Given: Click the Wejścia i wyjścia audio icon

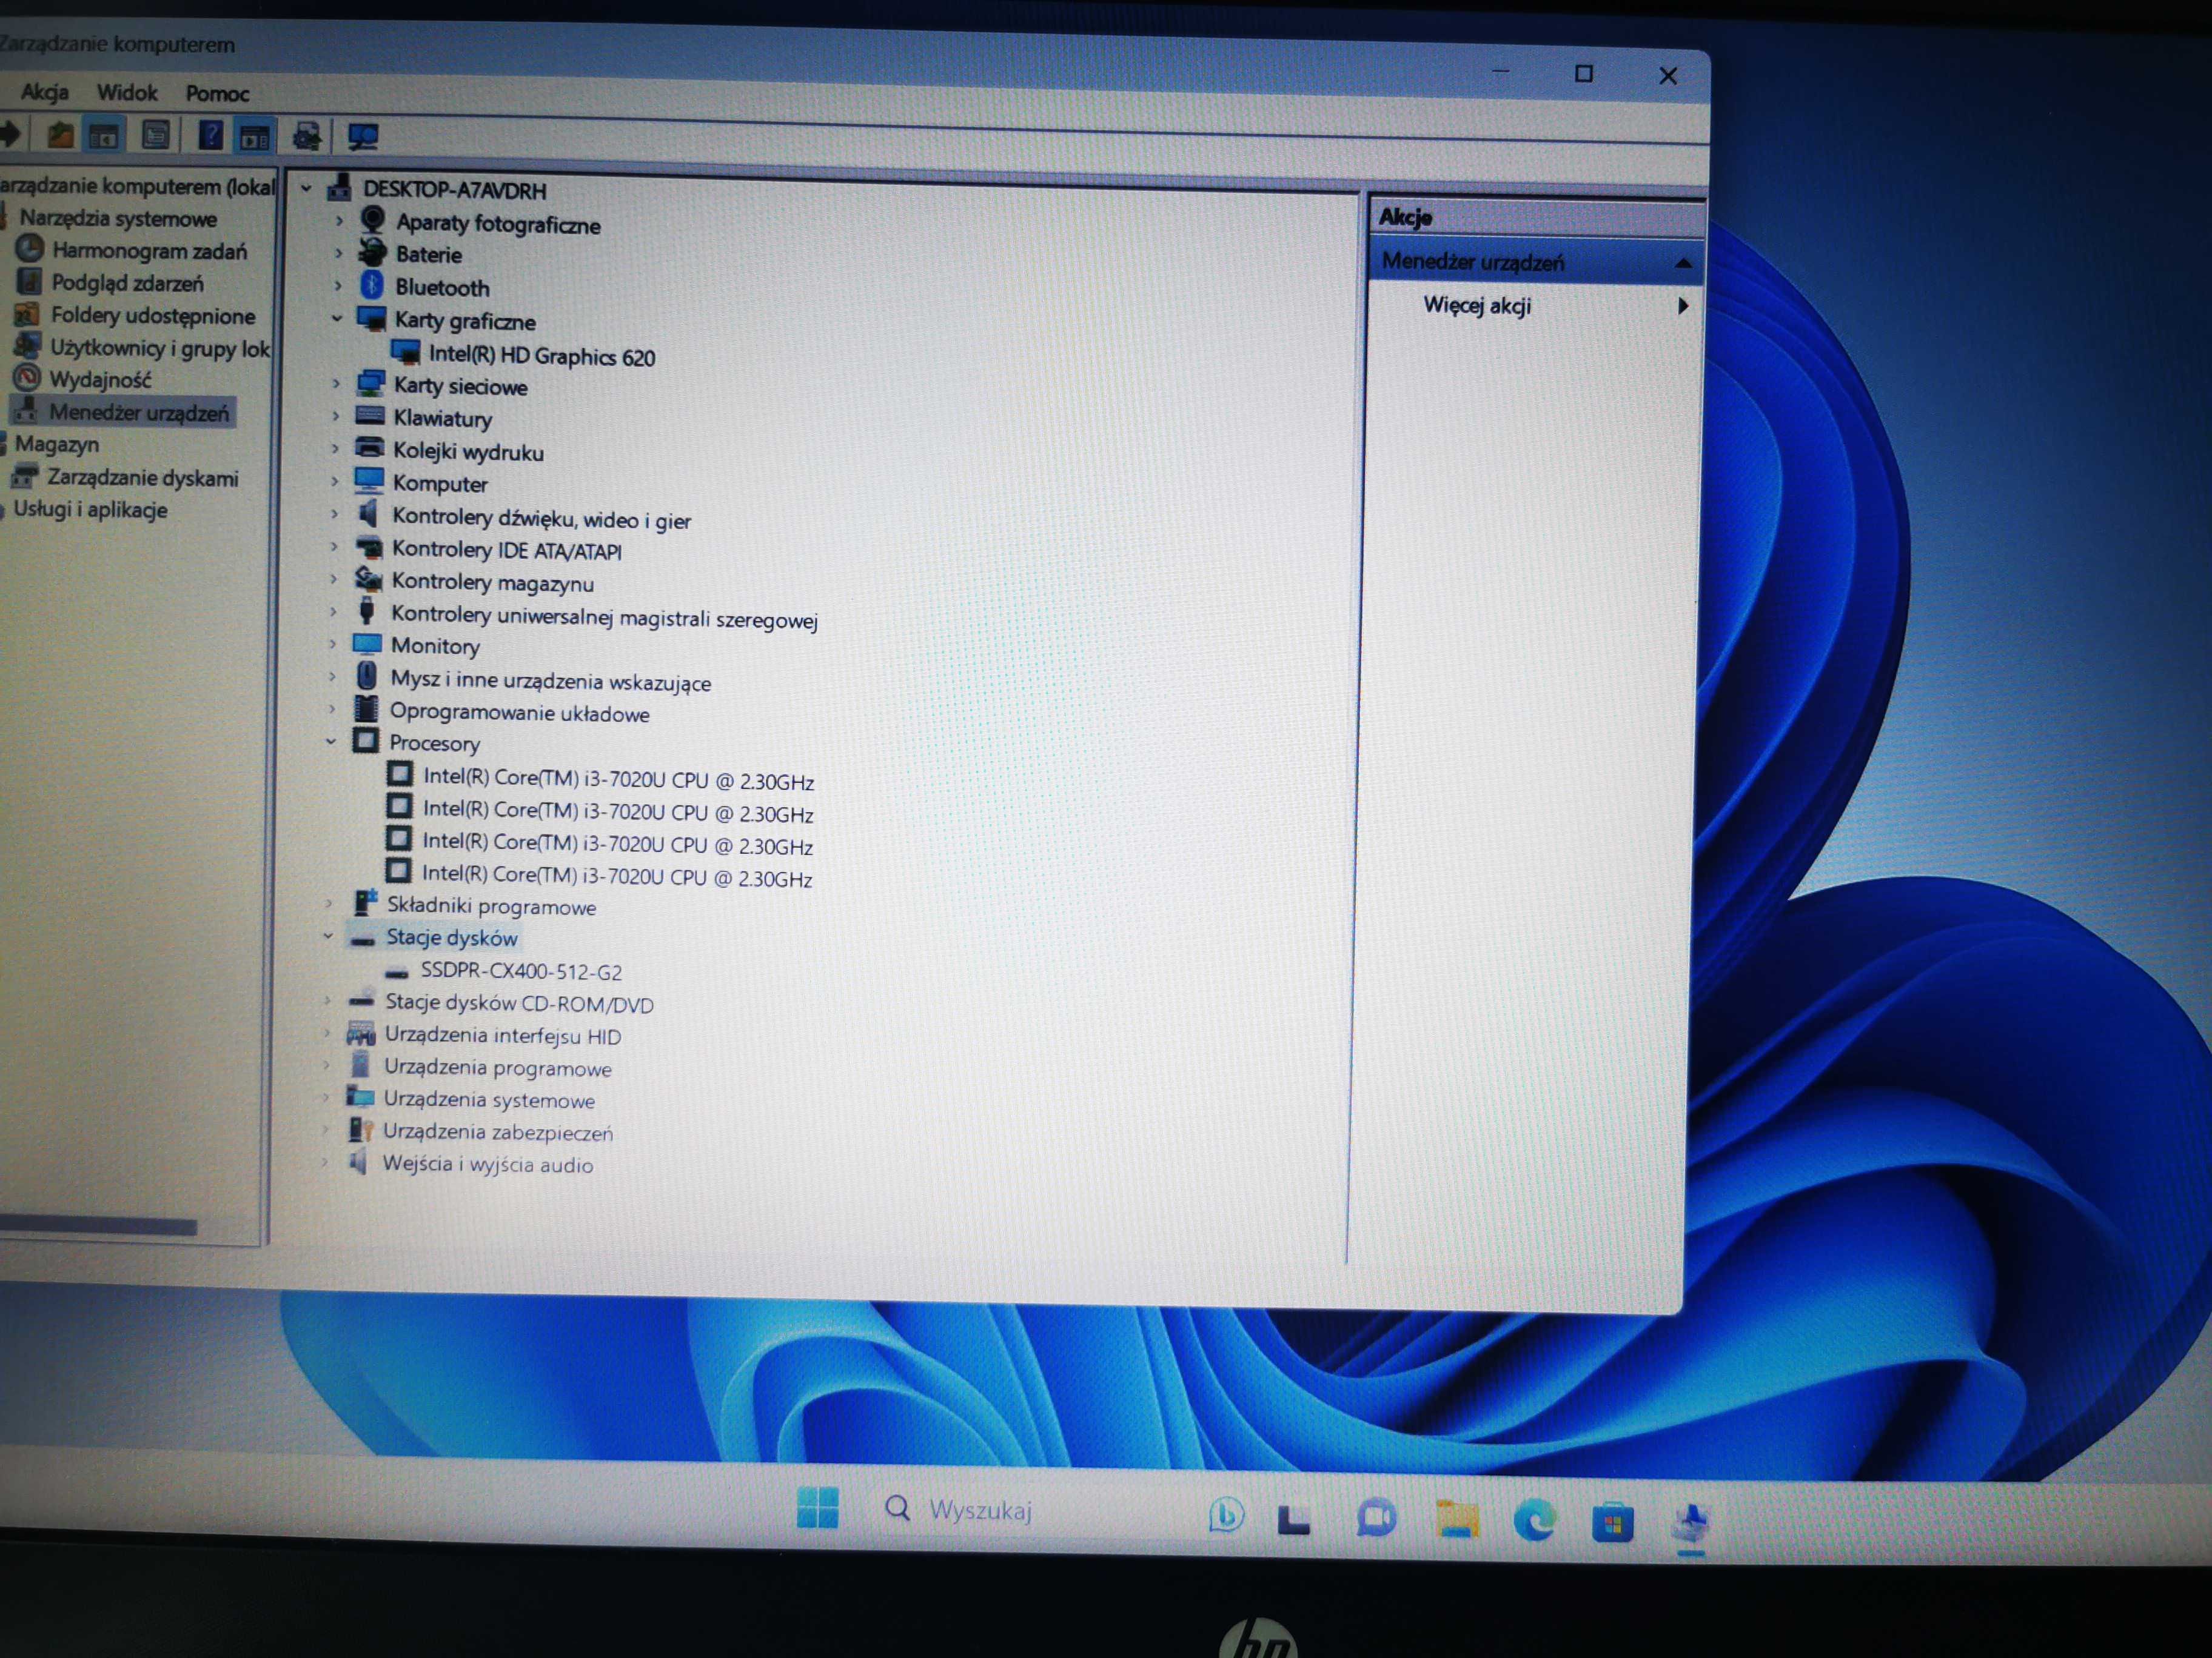Looking at the screenshot, I should click(358, 1162).
